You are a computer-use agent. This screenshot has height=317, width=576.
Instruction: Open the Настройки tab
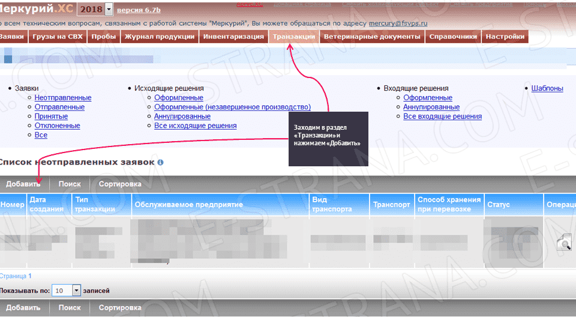pyautogui.click(x=505, y=37)
